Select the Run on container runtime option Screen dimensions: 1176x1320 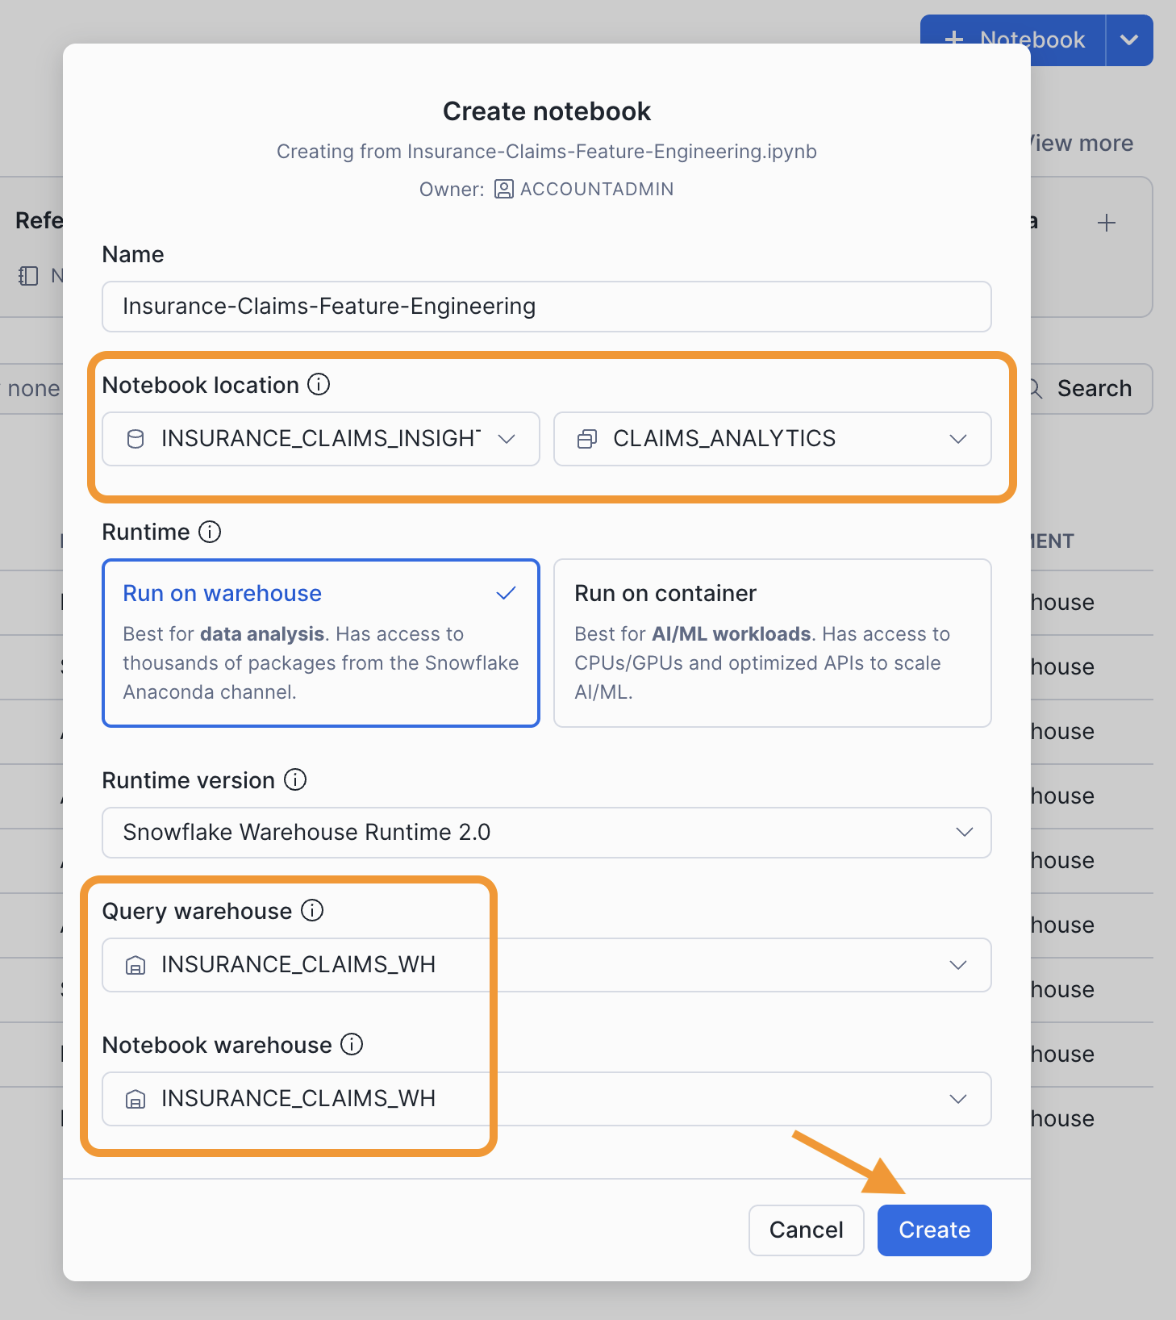[x=772, y=643]
